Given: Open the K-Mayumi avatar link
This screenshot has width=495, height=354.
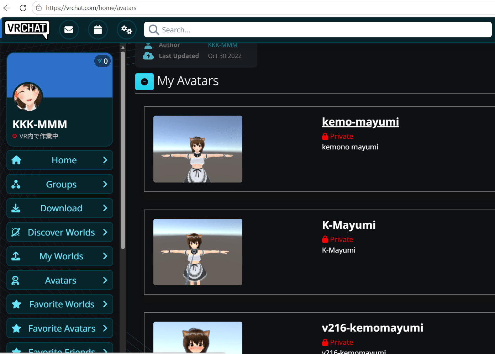Looking at the screenshot, I should pyautogui.click(x=349, y=225).
